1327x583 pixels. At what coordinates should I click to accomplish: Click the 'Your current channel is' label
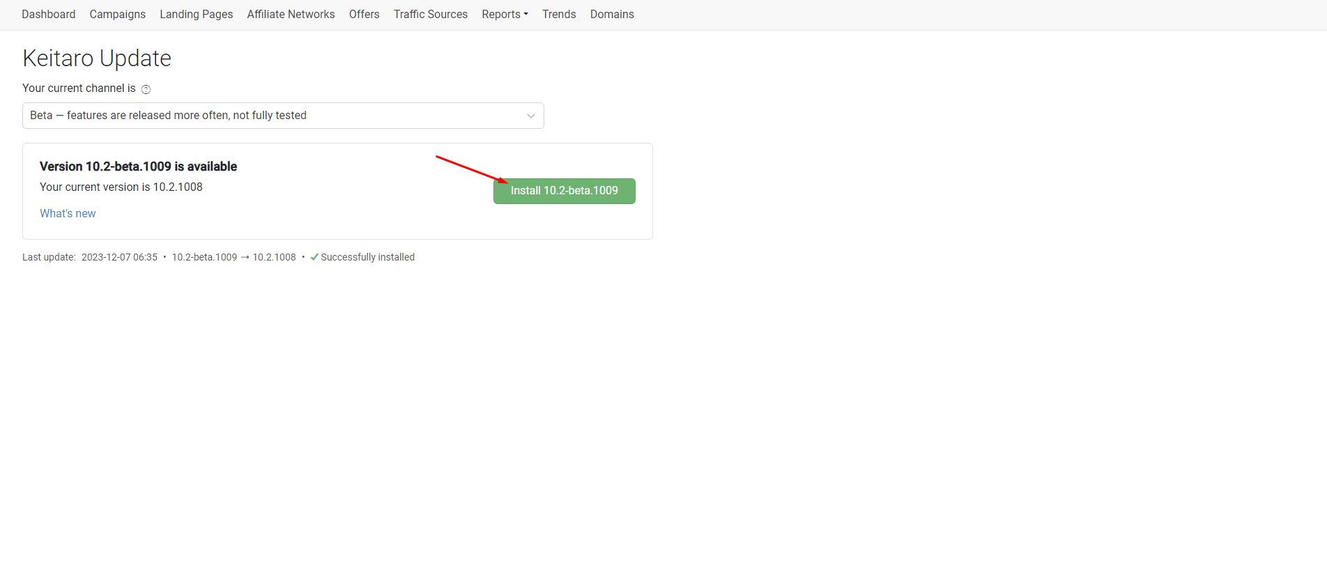tap(79, 88)
